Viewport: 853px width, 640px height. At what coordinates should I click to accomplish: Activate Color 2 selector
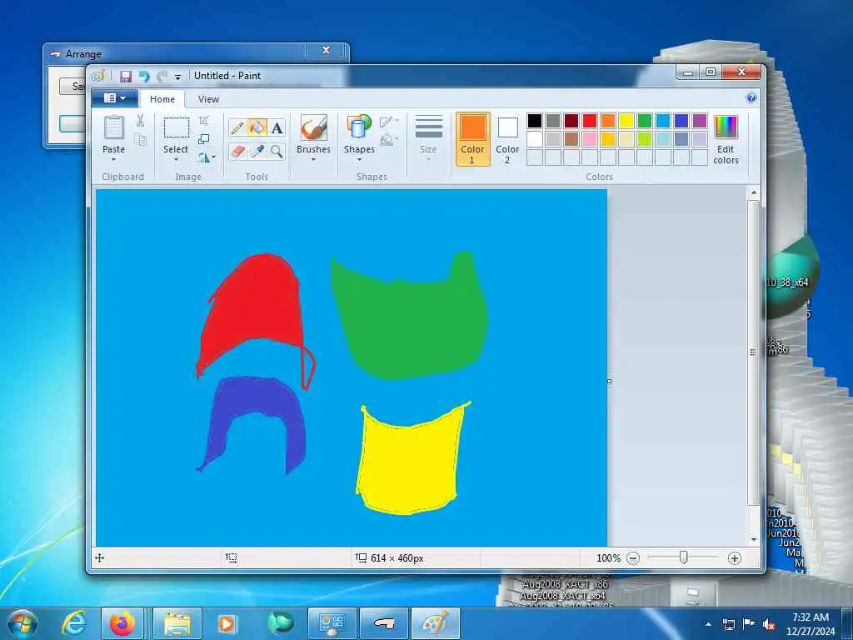(x=507, y=139)
